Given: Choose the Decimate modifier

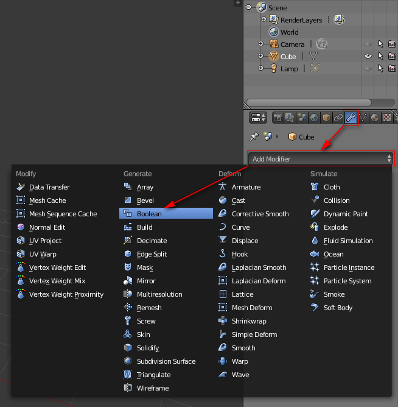Looking at the screenshot, I should (166, 241).
